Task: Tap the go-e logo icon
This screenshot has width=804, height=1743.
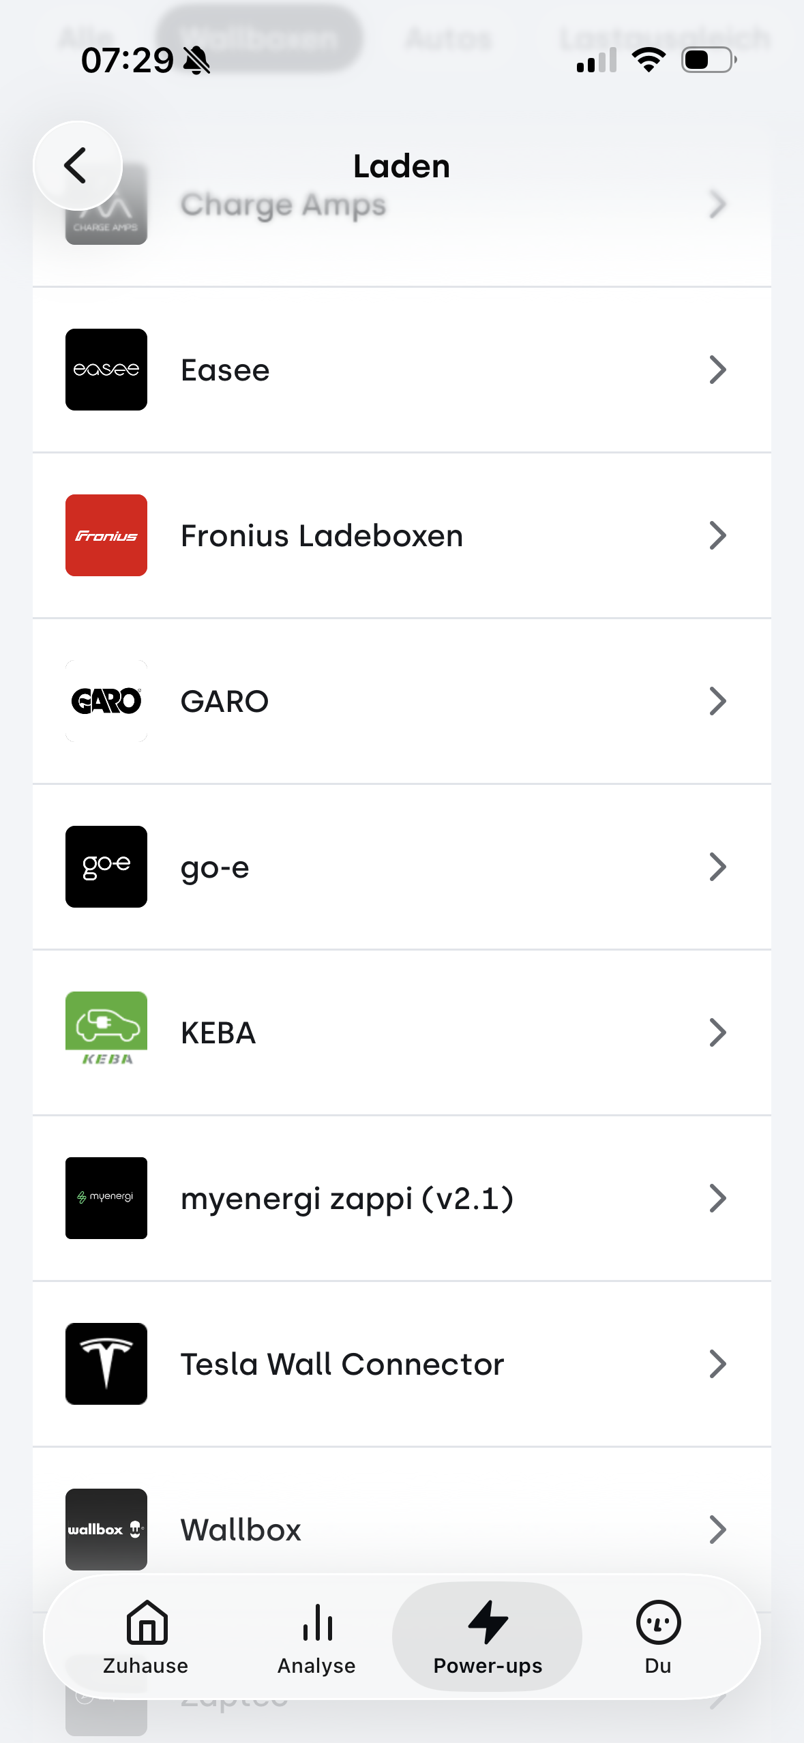Action: click(x=106, y=867)
